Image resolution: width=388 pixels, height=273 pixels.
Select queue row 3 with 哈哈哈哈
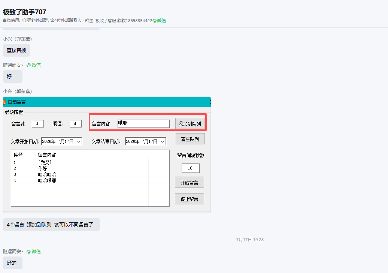click(x=90, y=174)
